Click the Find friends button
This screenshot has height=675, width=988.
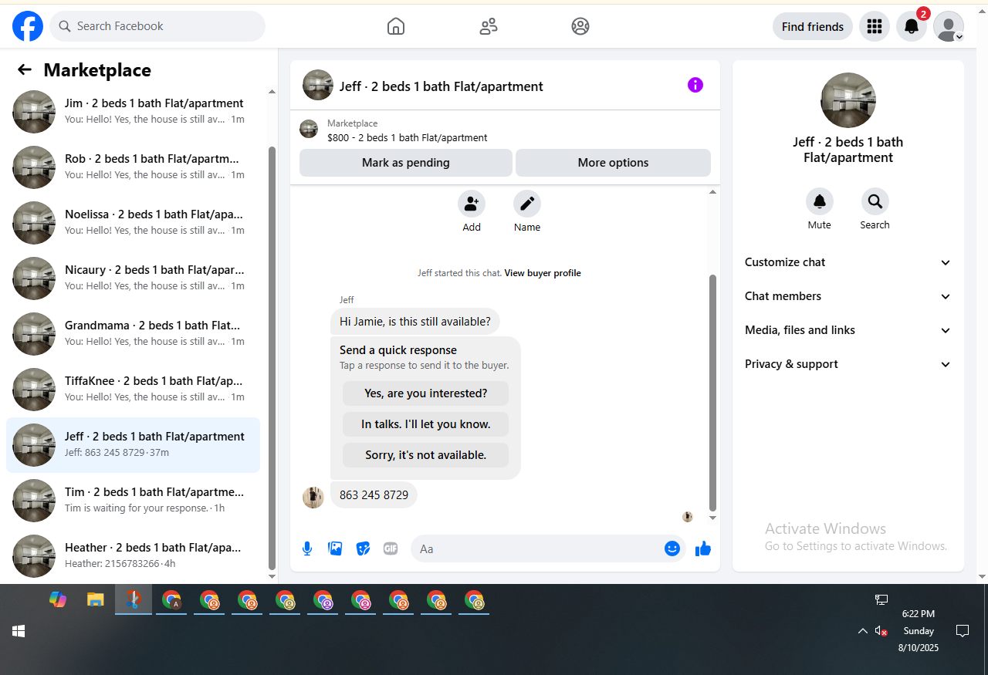[813, 26]
